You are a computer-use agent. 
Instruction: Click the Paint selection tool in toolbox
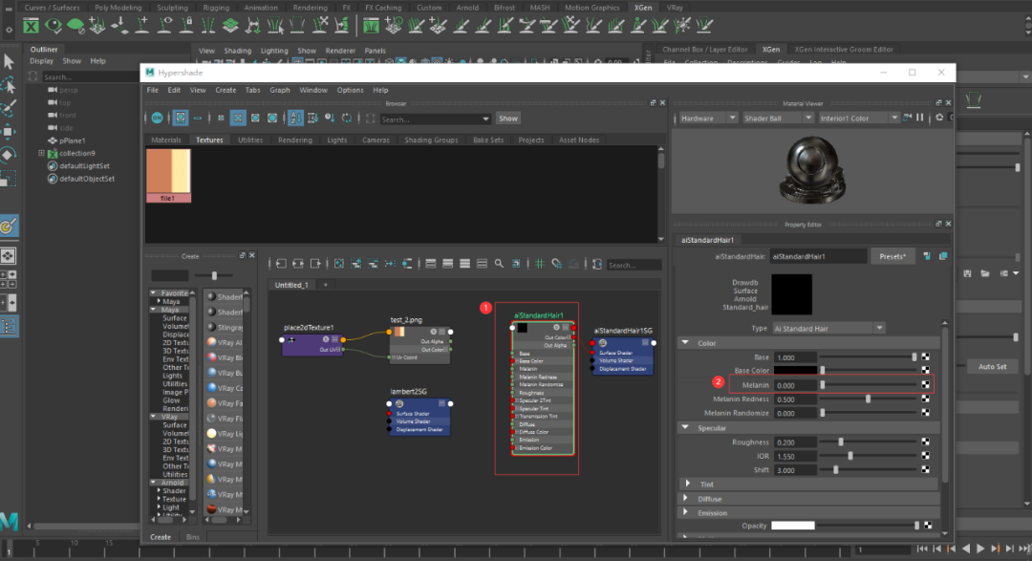coord(9,108)
